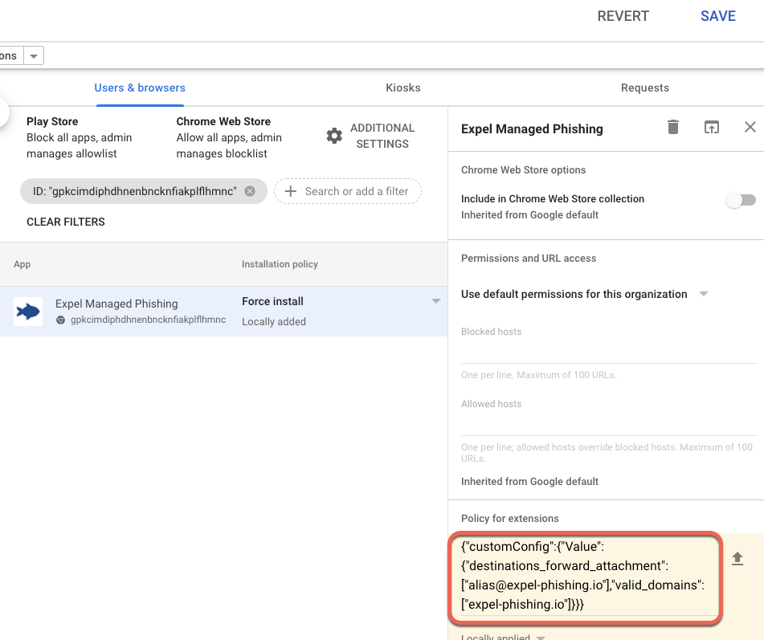Viewport: 764px width, 640px height.
Task: Click the Chrome Web Store settings text
Action: tap(229, 137)
